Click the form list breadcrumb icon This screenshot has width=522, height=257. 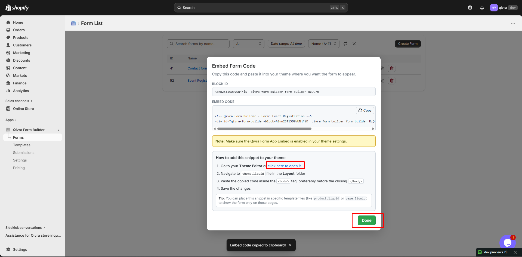(73, 23)
